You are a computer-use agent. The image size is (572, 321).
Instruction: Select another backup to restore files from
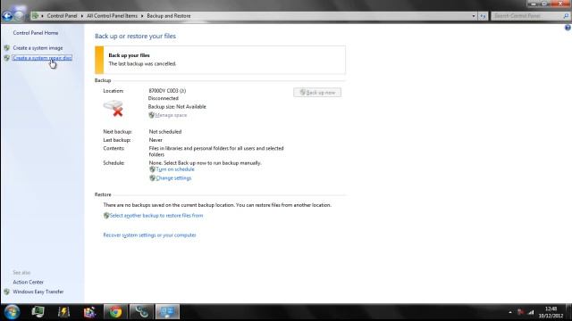point(156,216)
